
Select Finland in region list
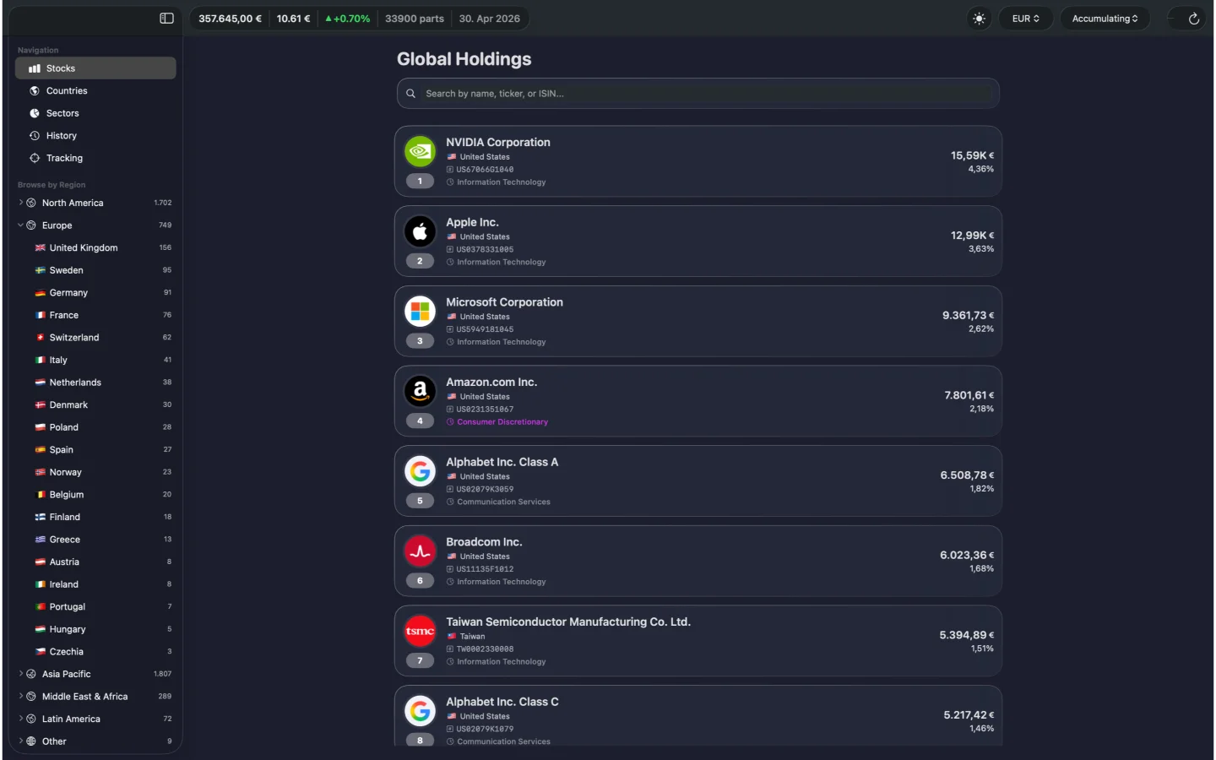click(x=95, y=517)
